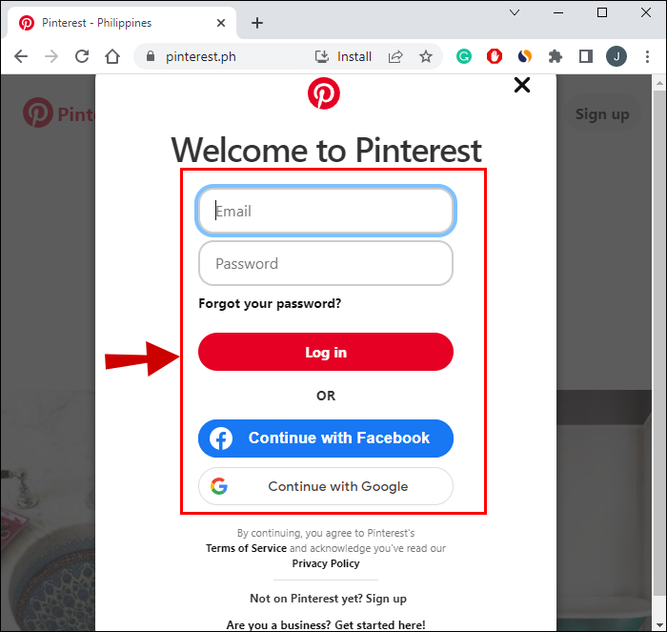Focus the Password input field
The image size is (667, 632).
click(x=326, y=263)
